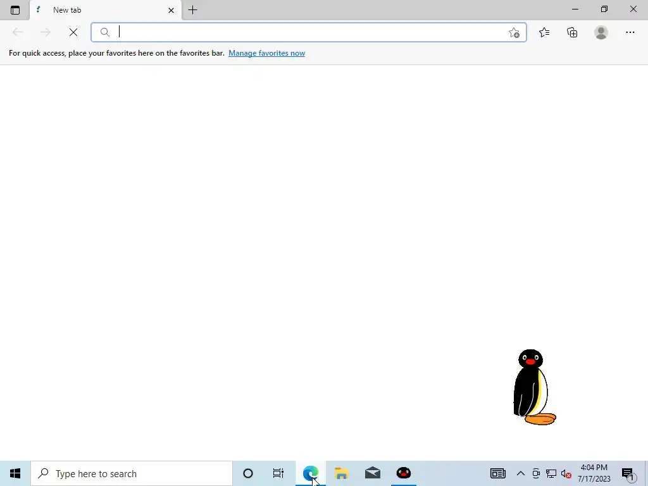
Task: Expand hidden system tray icons chevron
Action: 521,473
